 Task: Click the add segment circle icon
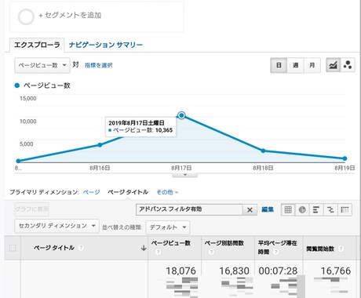26,16
